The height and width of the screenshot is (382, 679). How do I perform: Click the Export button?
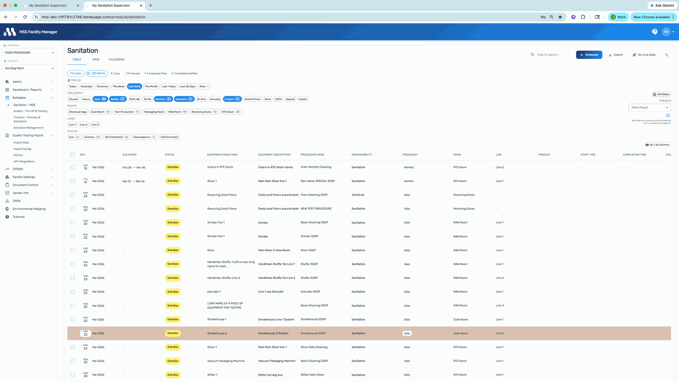[616, 55]
